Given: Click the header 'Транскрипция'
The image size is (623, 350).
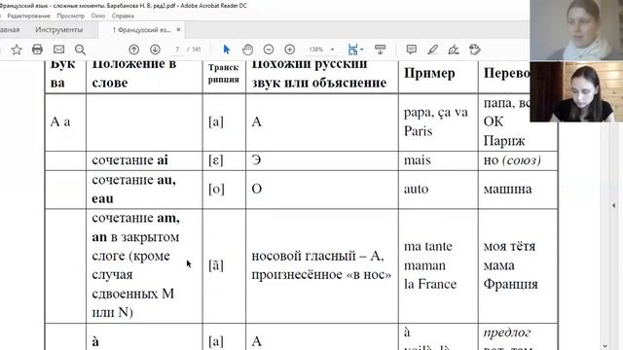Looking at the screenshot, I should pyautogui.click(x=223, y=74).
